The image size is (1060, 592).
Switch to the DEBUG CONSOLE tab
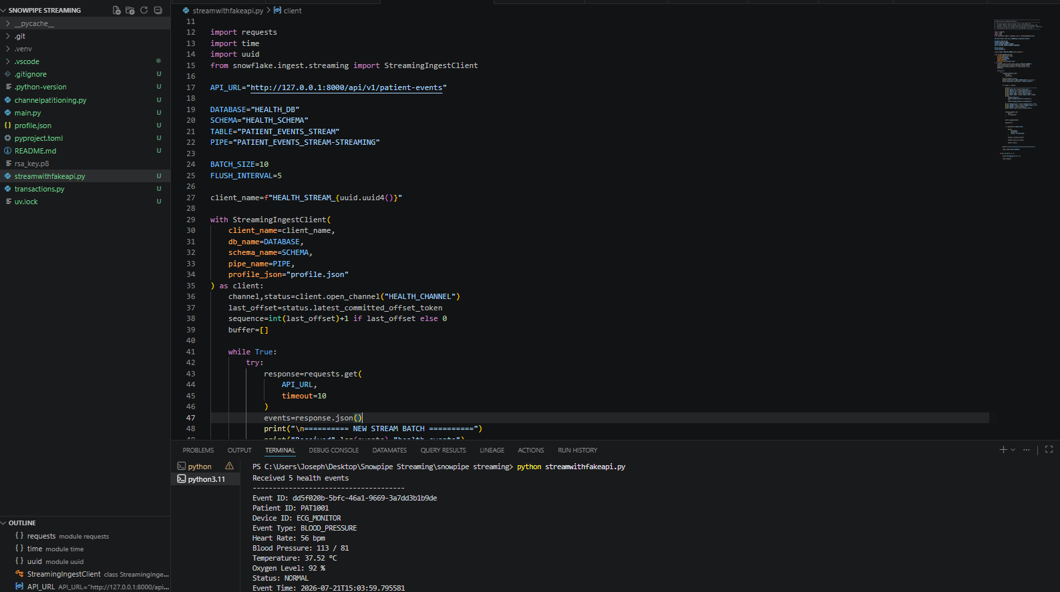[x=334, y=451]
